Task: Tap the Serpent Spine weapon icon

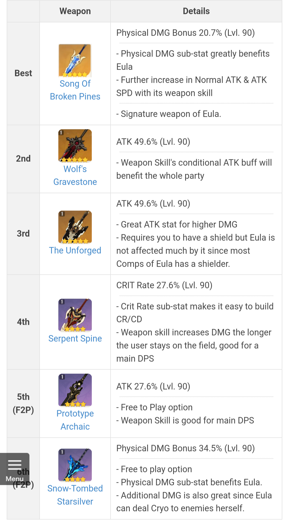Action: coord(75,315)
